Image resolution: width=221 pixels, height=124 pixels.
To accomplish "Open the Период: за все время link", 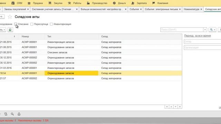I will [198, 36].
